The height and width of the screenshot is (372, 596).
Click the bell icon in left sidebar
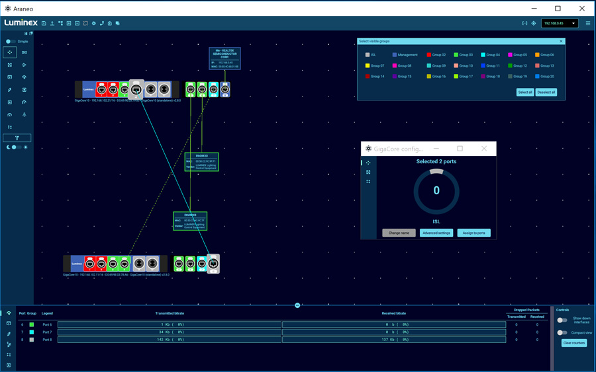pyautogui.click(x=25, y=114)
